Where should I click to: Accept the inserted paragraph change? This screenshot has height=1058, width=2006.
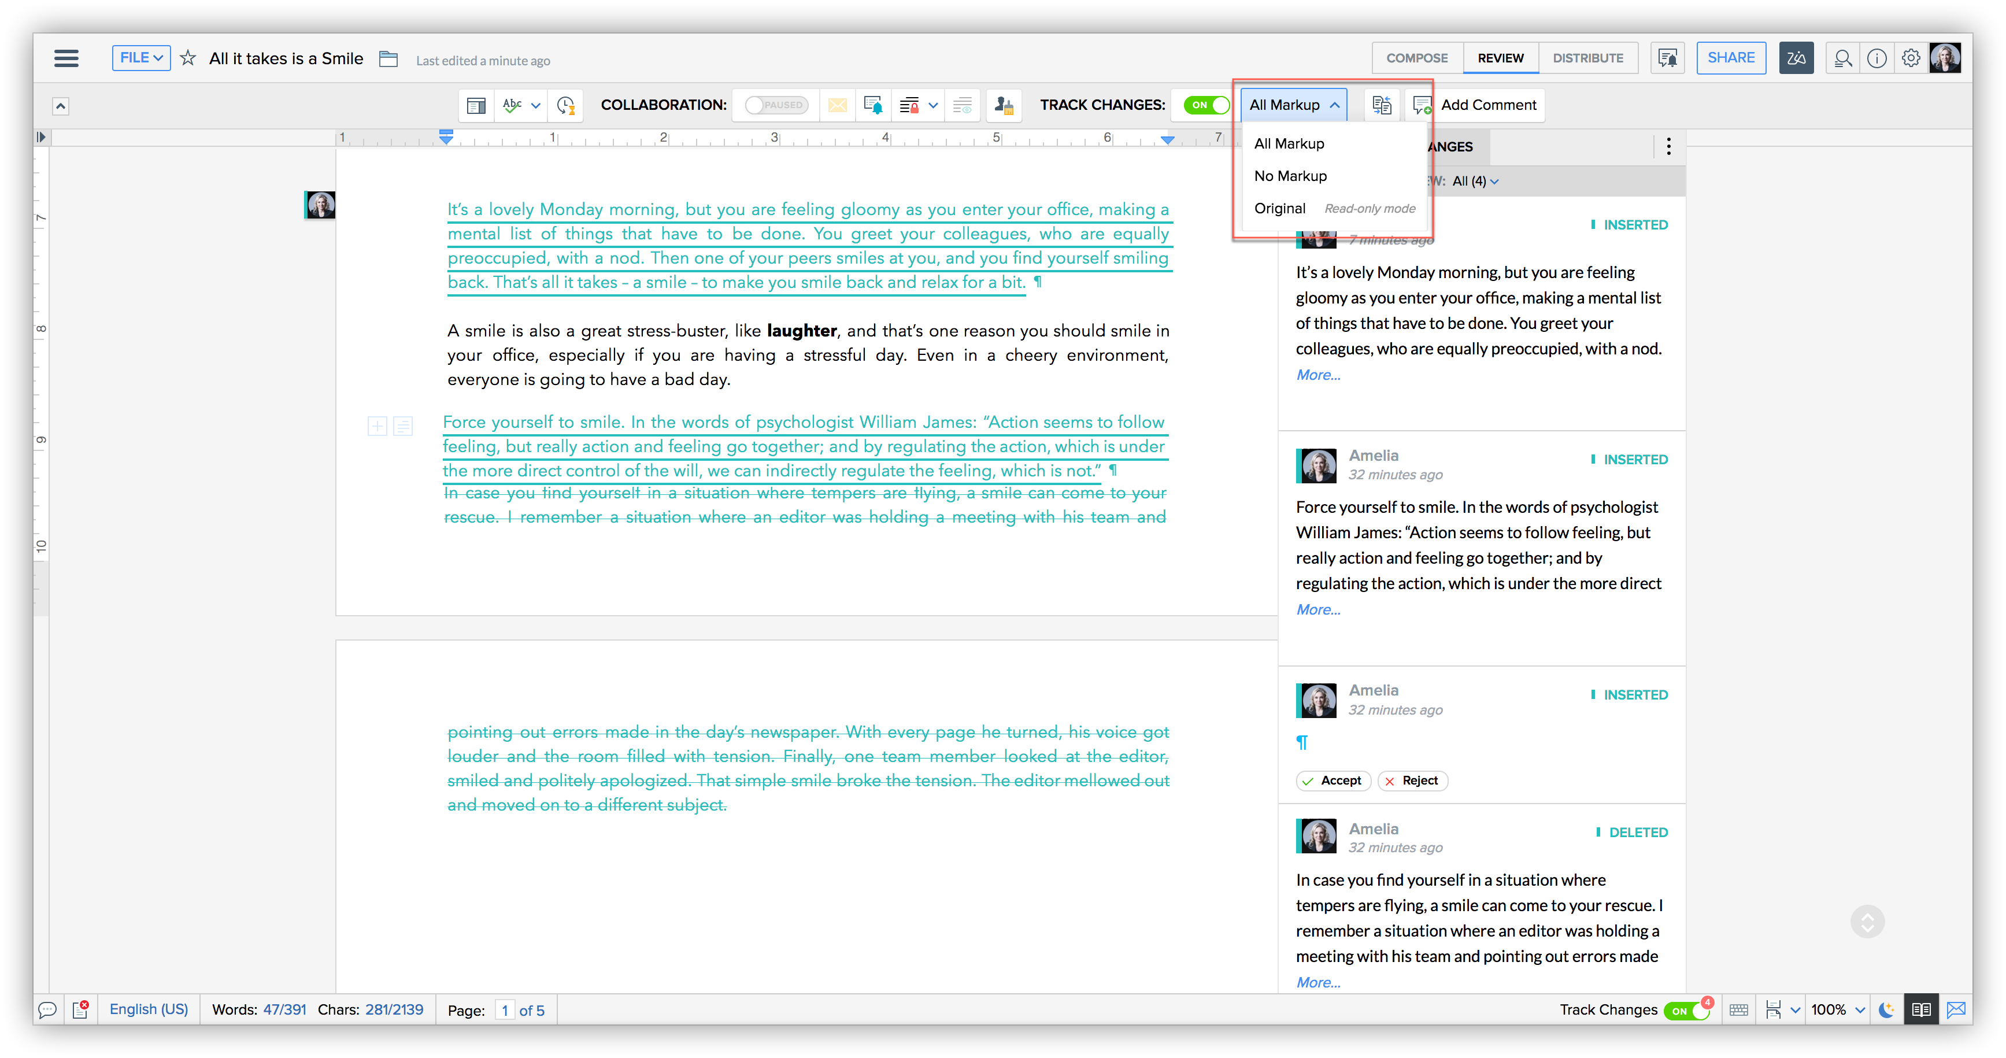point(1333,781)
